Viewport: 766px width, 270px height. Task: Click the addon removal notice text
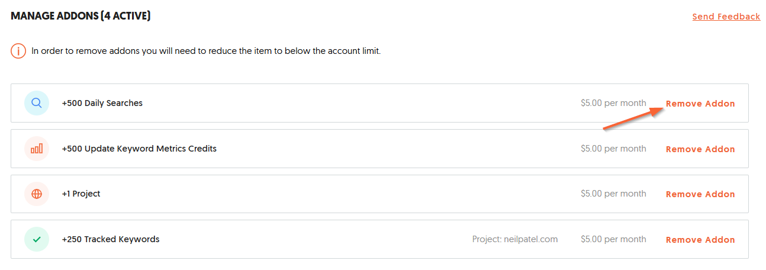[x=206, y=51]
